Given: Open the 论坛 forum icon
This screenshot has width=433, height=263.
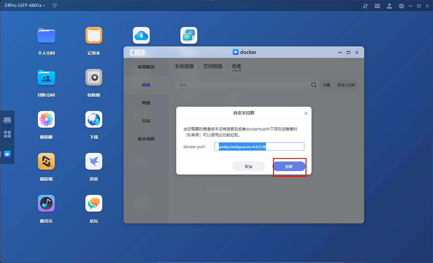Looking at the screenshot, I should tap(94, 204).
